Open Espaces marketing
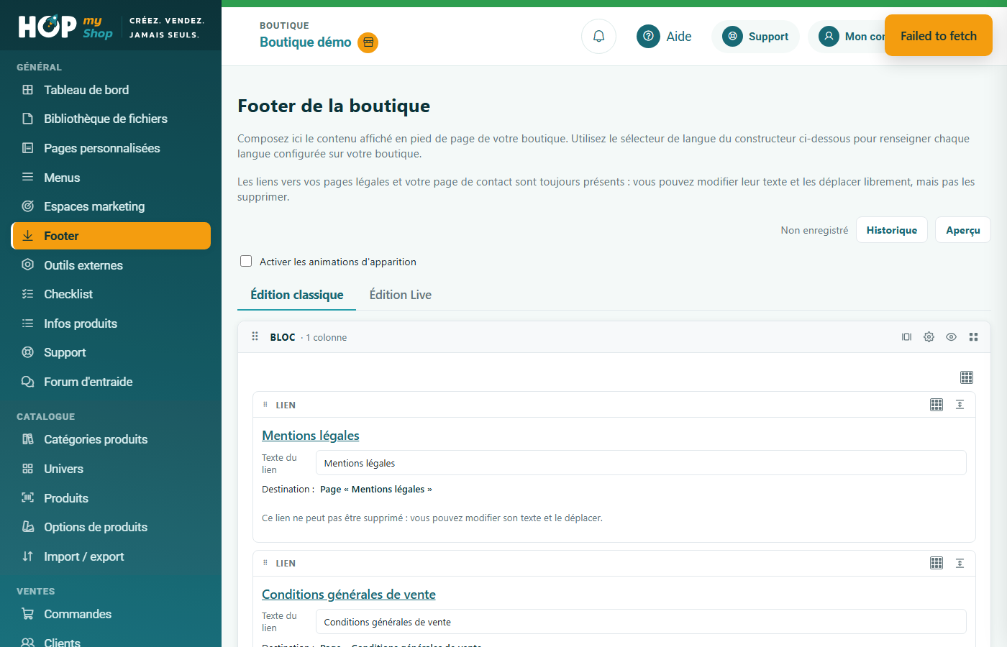 (111, 206)
